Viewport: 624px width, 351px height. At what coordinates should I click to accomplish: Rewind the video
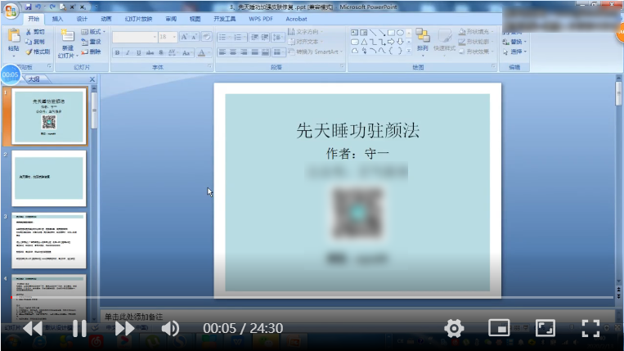[33, 329]
